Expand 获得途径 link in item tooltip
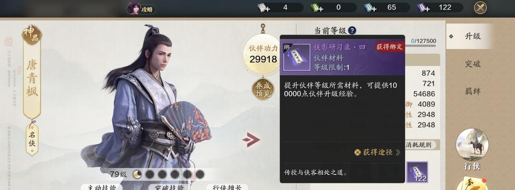This screenshot has width=515, height=190. point(378,152)
